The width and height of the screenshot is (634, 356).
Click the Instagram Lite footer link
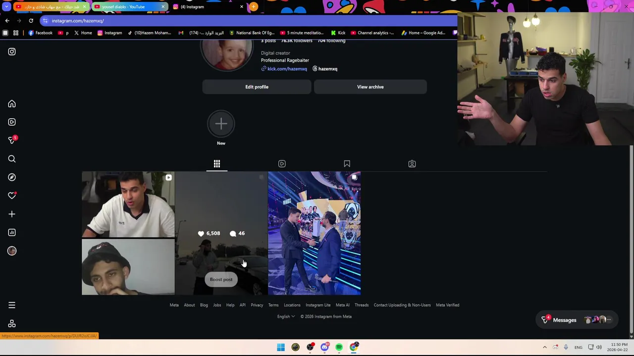click(318, 305)
